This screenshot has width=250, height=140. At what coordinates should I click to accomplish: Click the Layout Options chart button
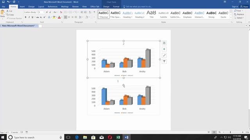click(x=164, y=43)
